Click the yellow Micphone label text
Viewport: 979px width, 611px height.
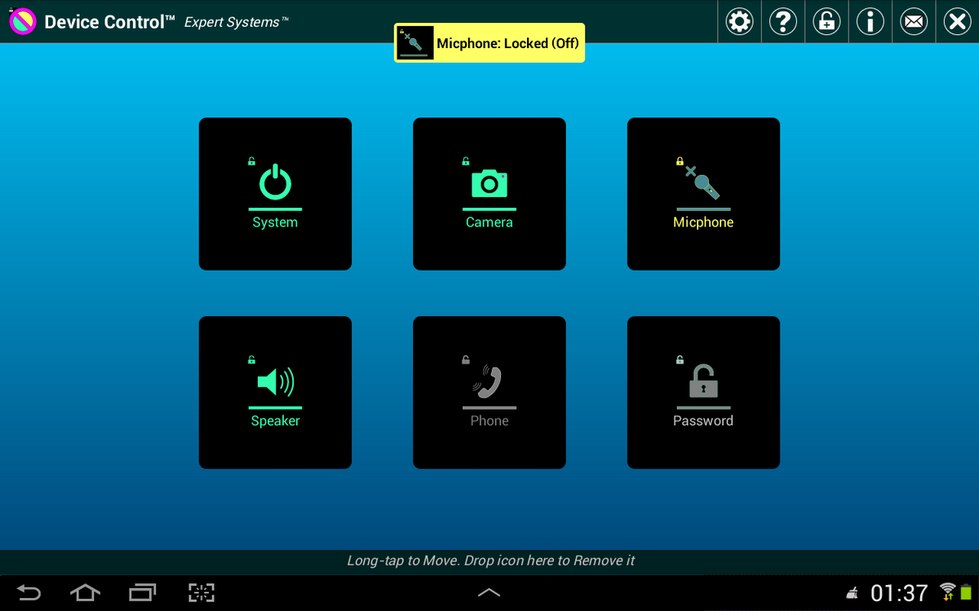coord(703,222)
